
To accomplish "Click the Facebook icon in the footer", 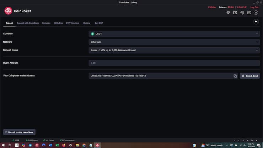I will pyautogui.click(x=239, y=141).
